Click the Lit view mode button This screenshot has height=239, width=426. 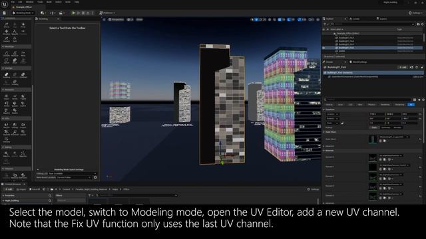click(x=130, y=19)
